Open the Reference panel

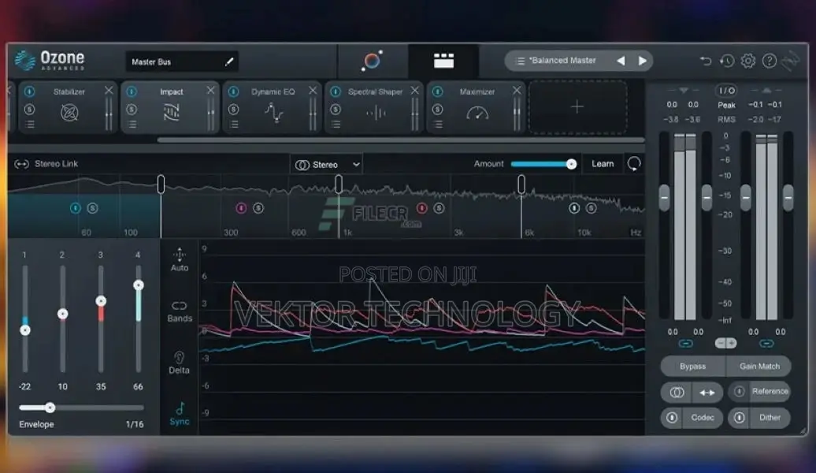[770, 391]
